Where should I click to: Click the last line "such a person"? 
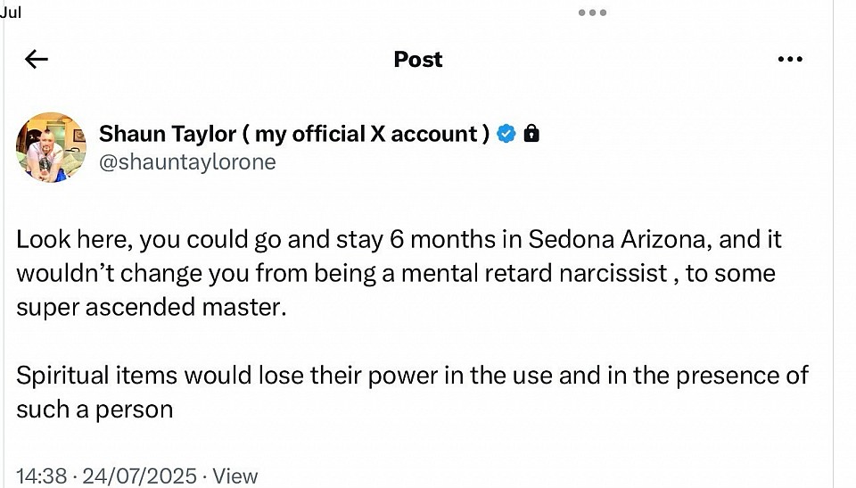94,409
